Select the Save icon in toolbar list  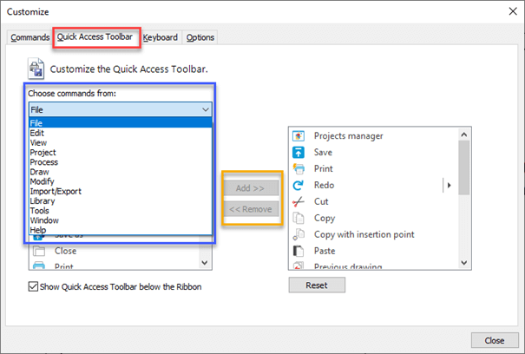tap(298, 153)
